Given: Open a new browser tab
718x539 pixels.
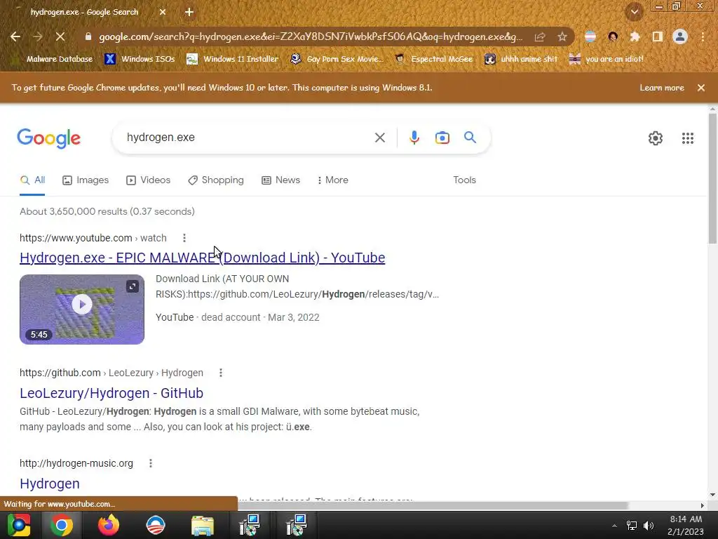Looking at the screenshot, I should [189, 13].
